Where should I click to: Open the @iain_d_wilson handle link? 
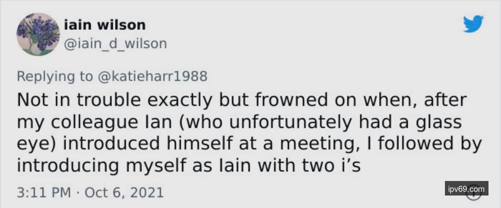pyautogui.click(x=115, y=43)
